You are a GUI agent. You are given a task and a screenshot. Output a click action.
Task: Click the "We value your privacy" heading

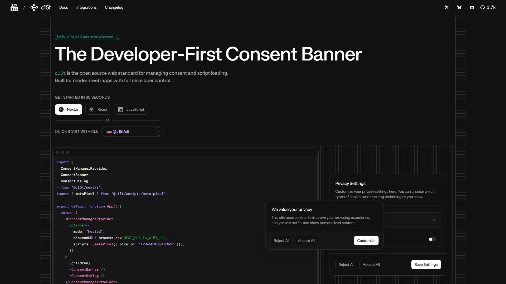click(x=292, y=210)
